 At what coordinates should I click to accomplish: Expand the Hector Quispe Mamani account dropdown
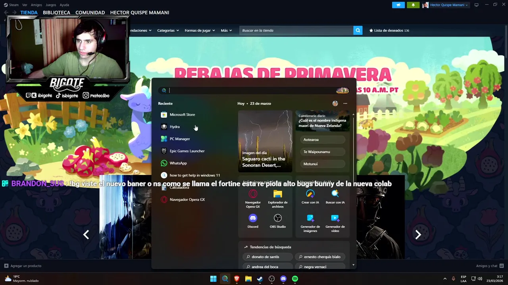[445, 5]
